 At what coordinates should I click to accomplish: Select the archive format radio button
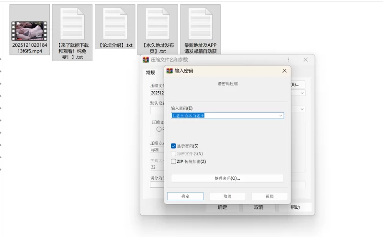click(159, 129)
